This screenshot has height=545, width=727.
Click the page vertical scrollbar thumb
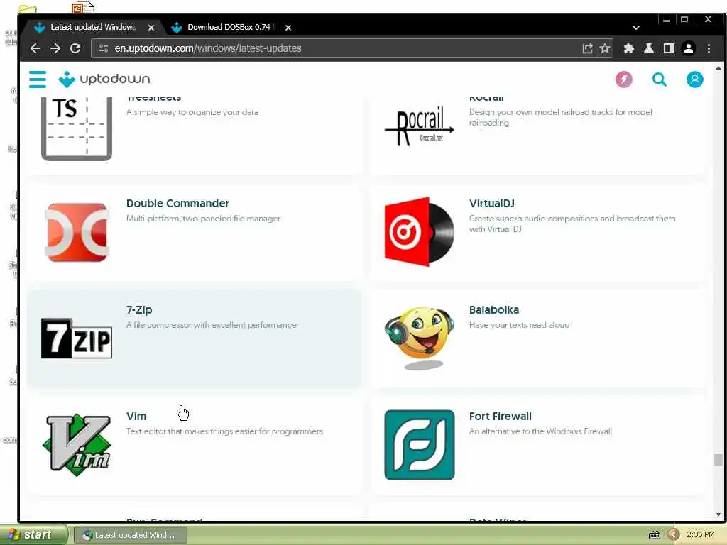pos(718,460)
